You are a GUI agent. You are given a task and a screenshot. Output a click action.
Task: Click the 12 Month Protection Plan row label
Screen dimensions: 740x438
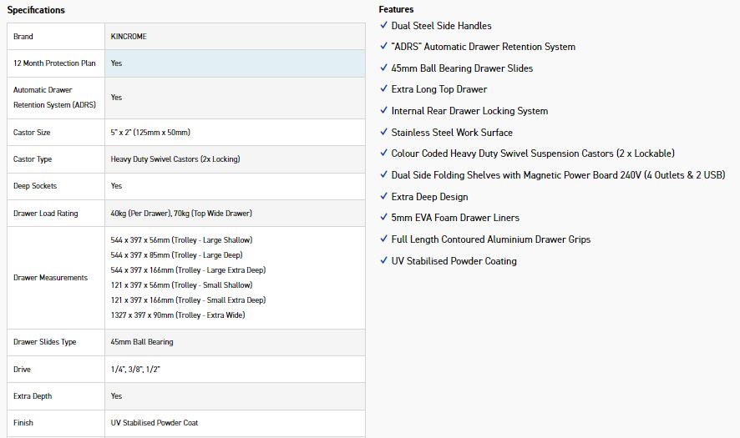click(53, 63)
